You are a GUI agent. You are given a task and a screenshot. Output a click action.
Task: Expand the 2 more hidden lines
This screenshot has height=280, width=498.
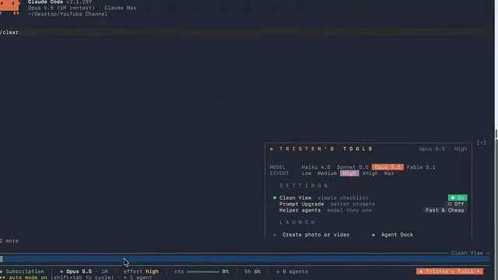[9, 240]
